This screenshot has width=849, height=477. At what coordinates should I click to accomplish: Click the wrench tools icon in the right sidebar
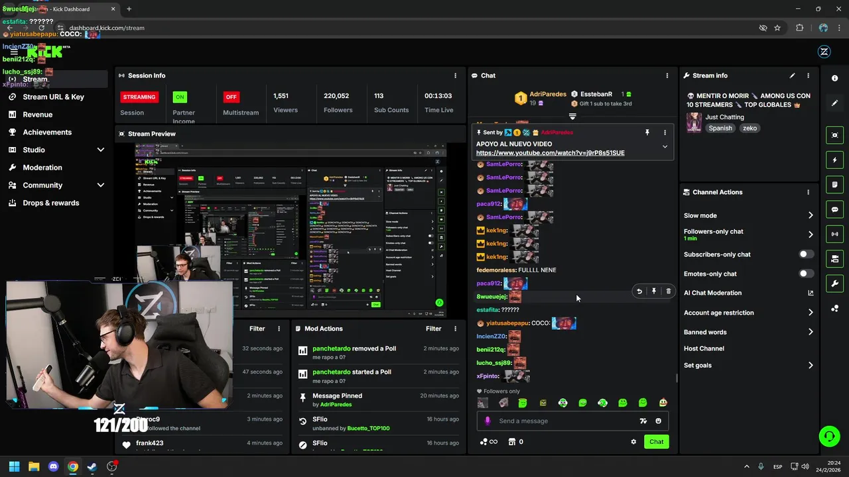point(834,284)
